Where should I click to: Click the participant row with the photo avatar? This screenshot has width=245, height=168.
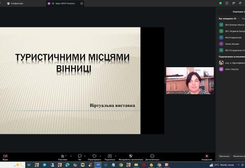pyautogui.click(x=232, y=63)
